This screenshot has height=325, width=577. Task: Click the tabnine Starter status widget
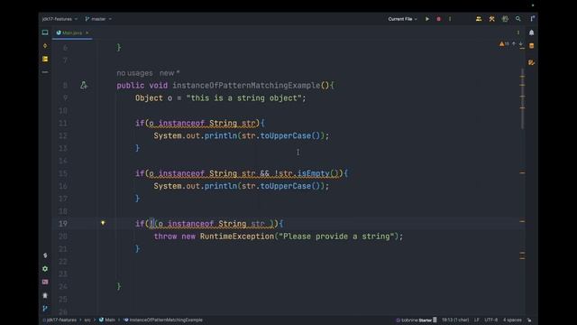coord(417,320)
